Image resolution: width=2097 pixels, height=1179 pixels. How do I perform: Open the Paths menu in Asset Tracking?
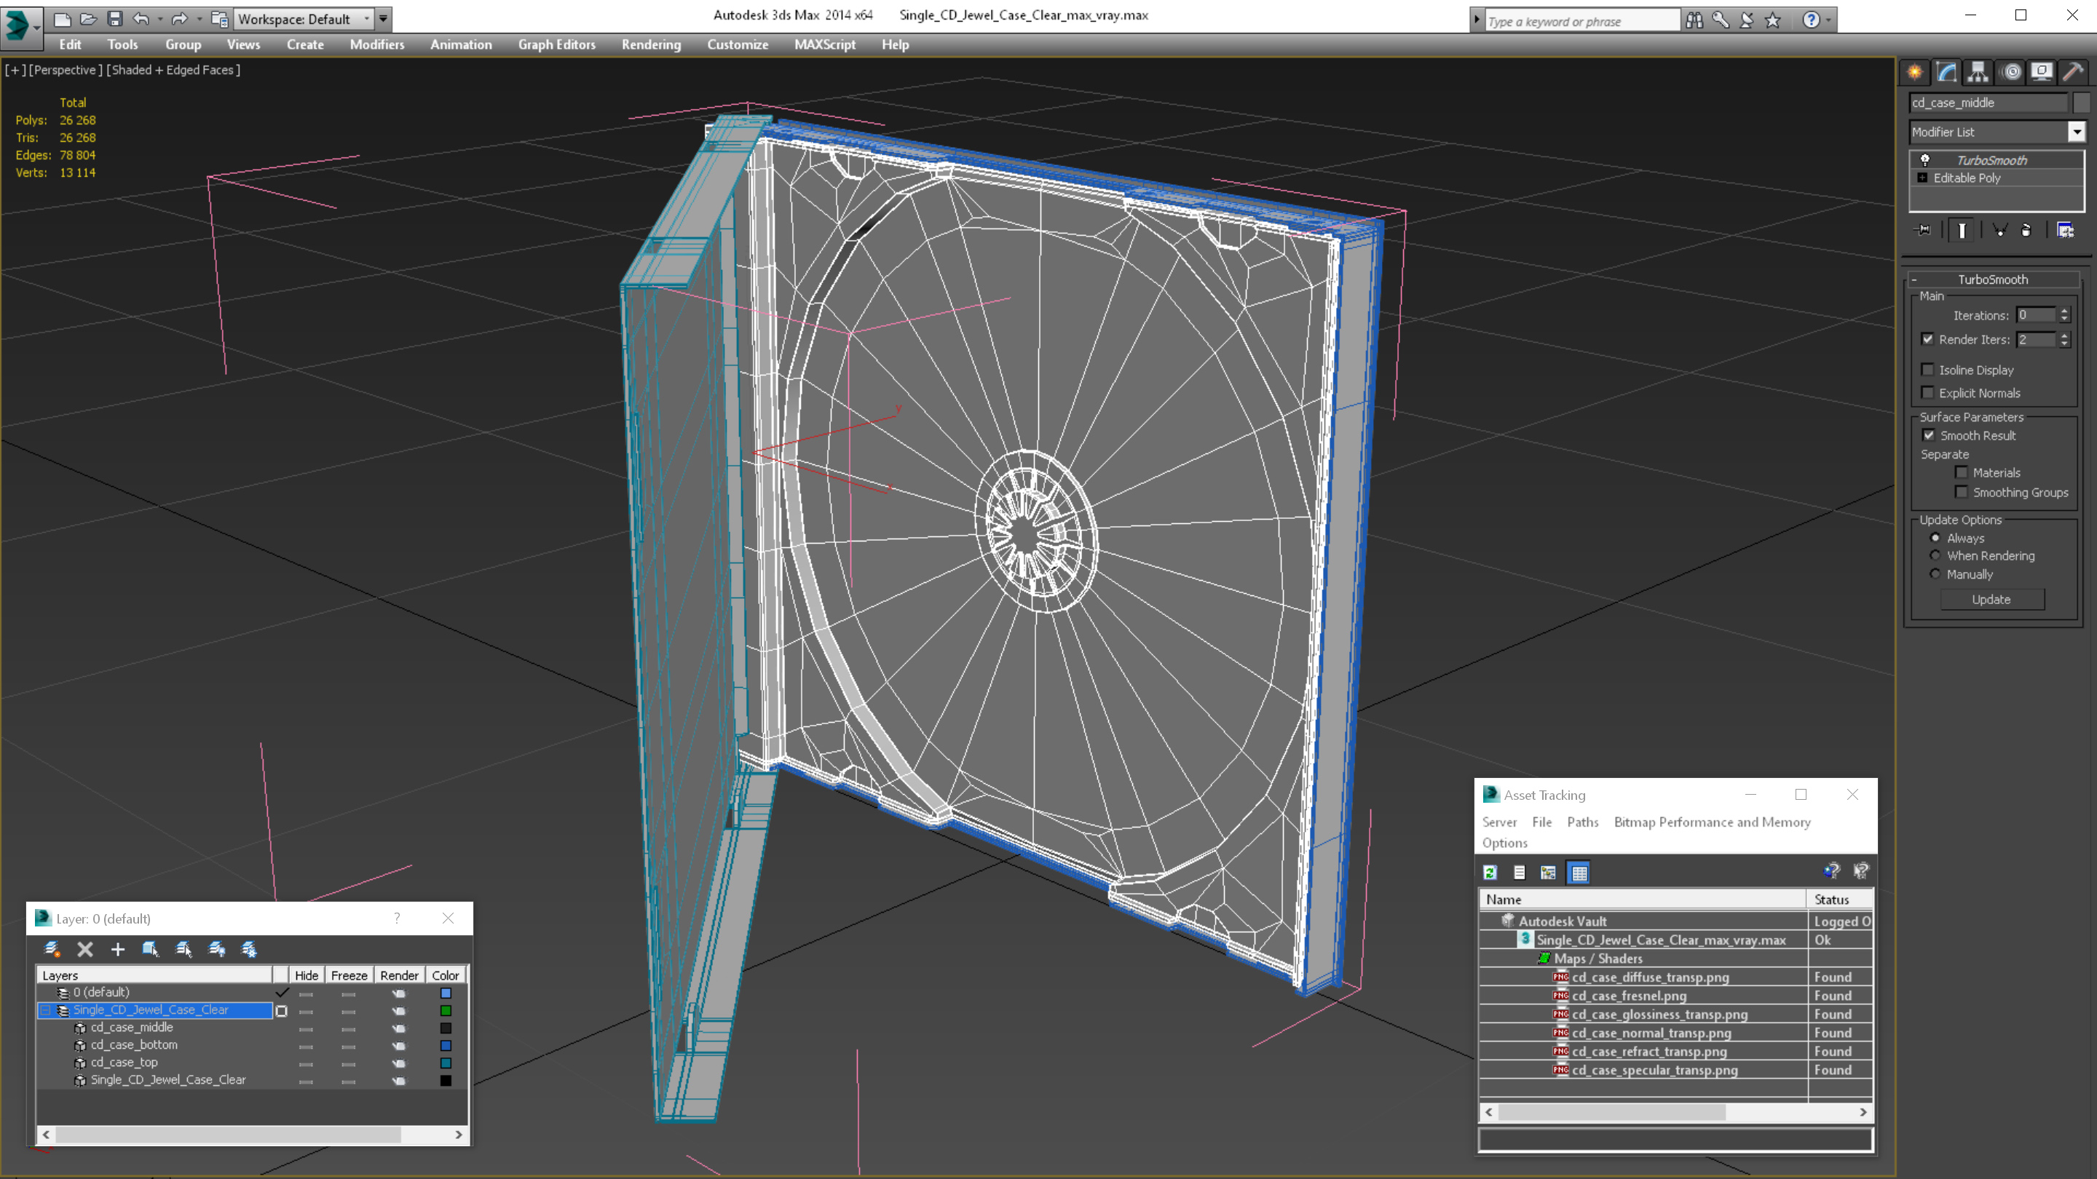1581,822
